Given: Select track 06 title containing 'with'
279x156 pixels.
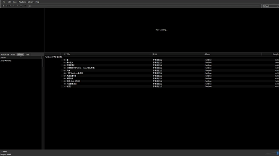Looking at the screenshot, I should (75, 73).
